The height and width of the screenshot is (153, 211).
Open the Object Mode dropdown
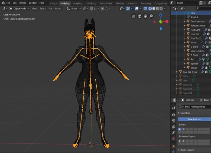coord(19,8)
